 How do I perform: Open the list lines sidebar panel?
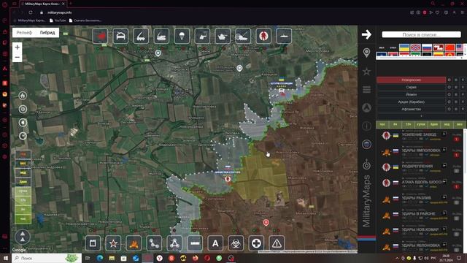click(366, 89)
